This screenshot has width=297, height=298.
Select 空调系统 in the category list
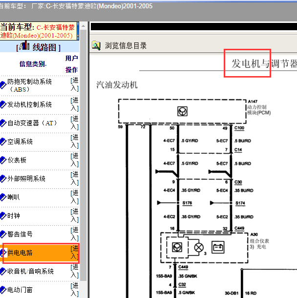tap(20, 141)
